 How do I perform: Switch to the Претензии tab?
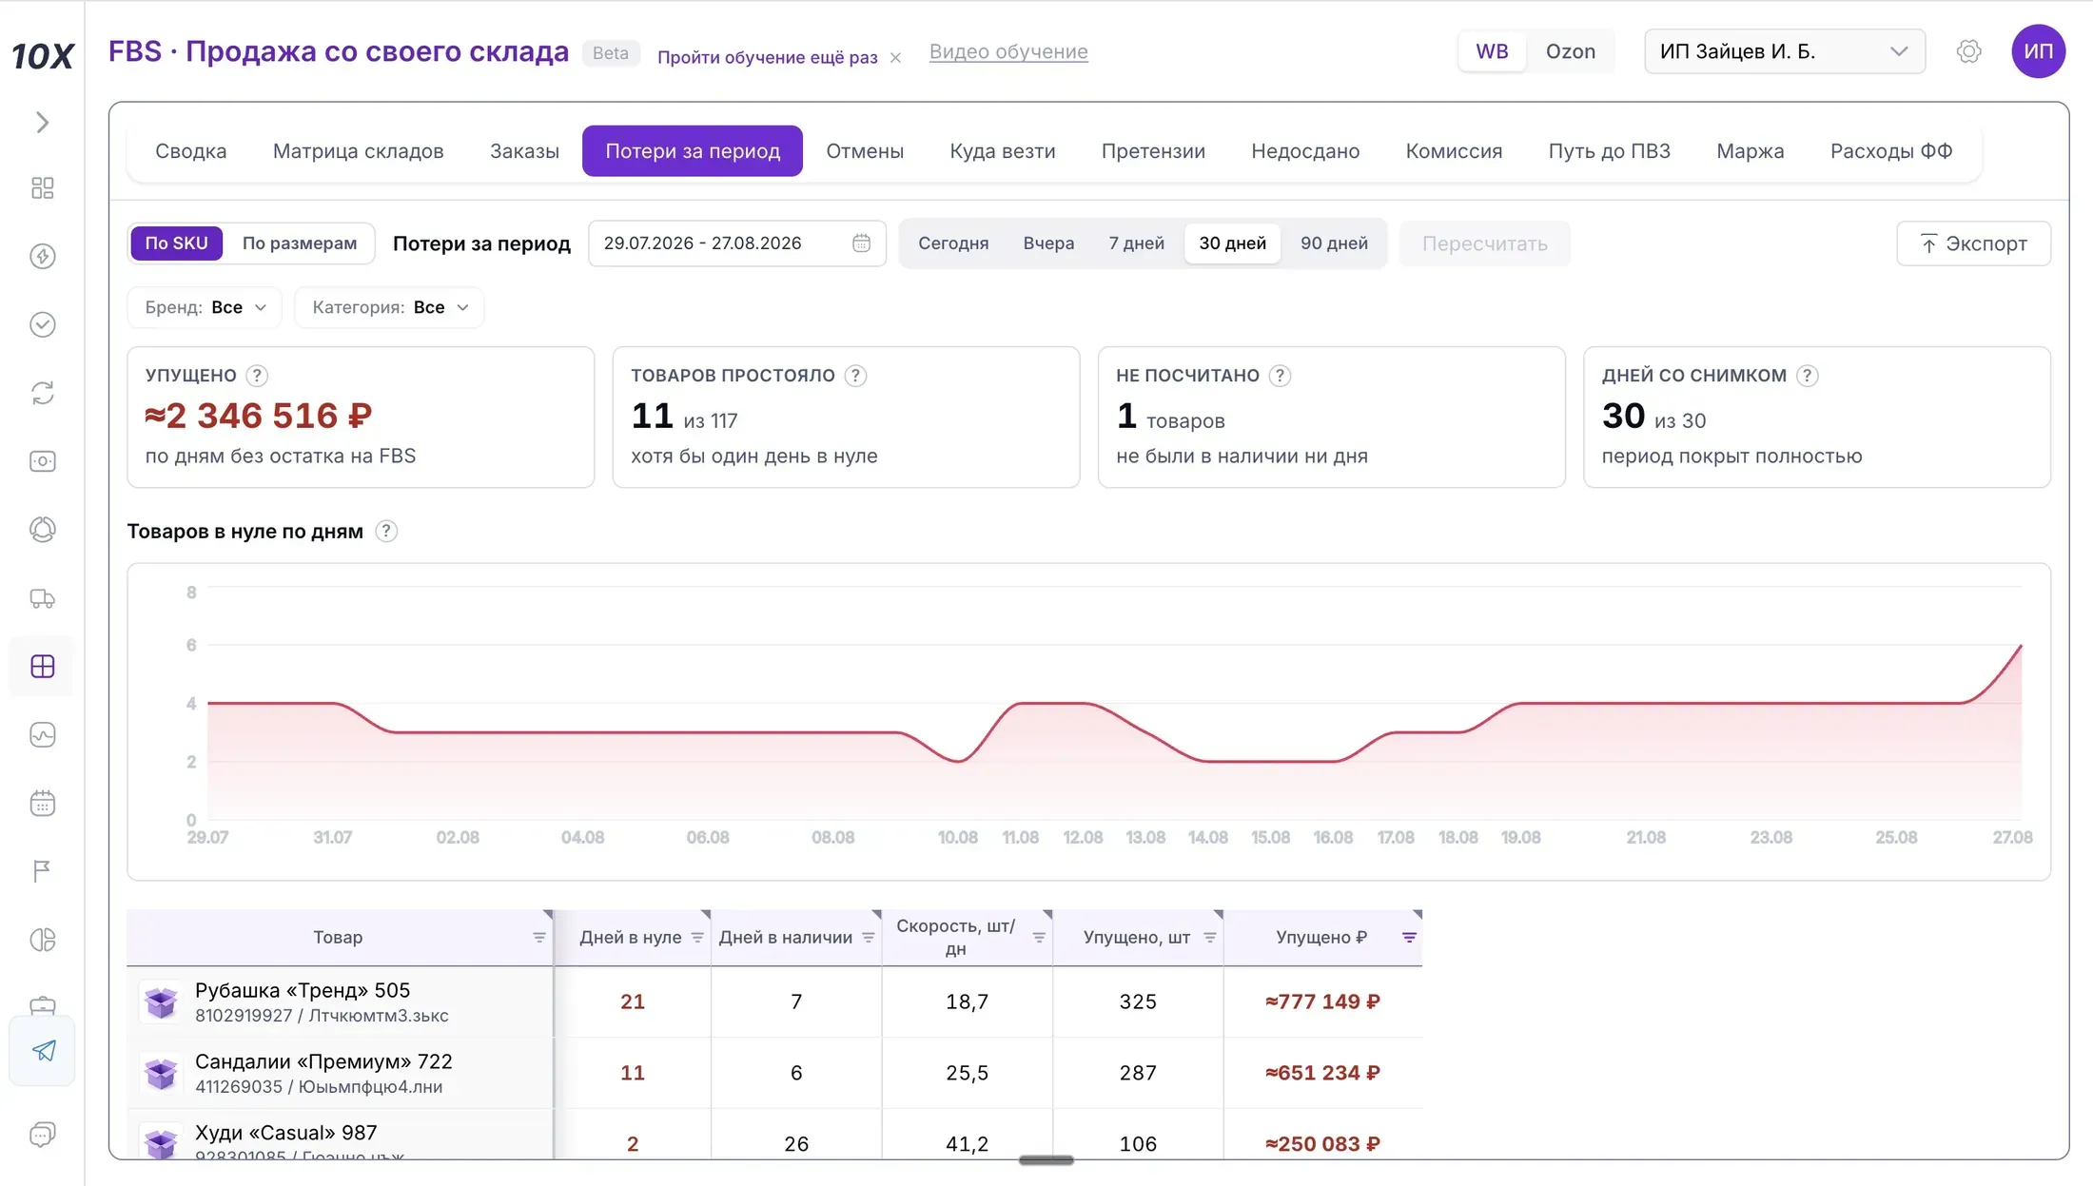1153,151
